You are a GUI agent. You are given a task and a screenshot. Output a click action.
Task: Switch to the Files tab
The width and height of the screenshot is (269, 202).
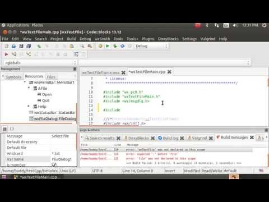point(51,77)
